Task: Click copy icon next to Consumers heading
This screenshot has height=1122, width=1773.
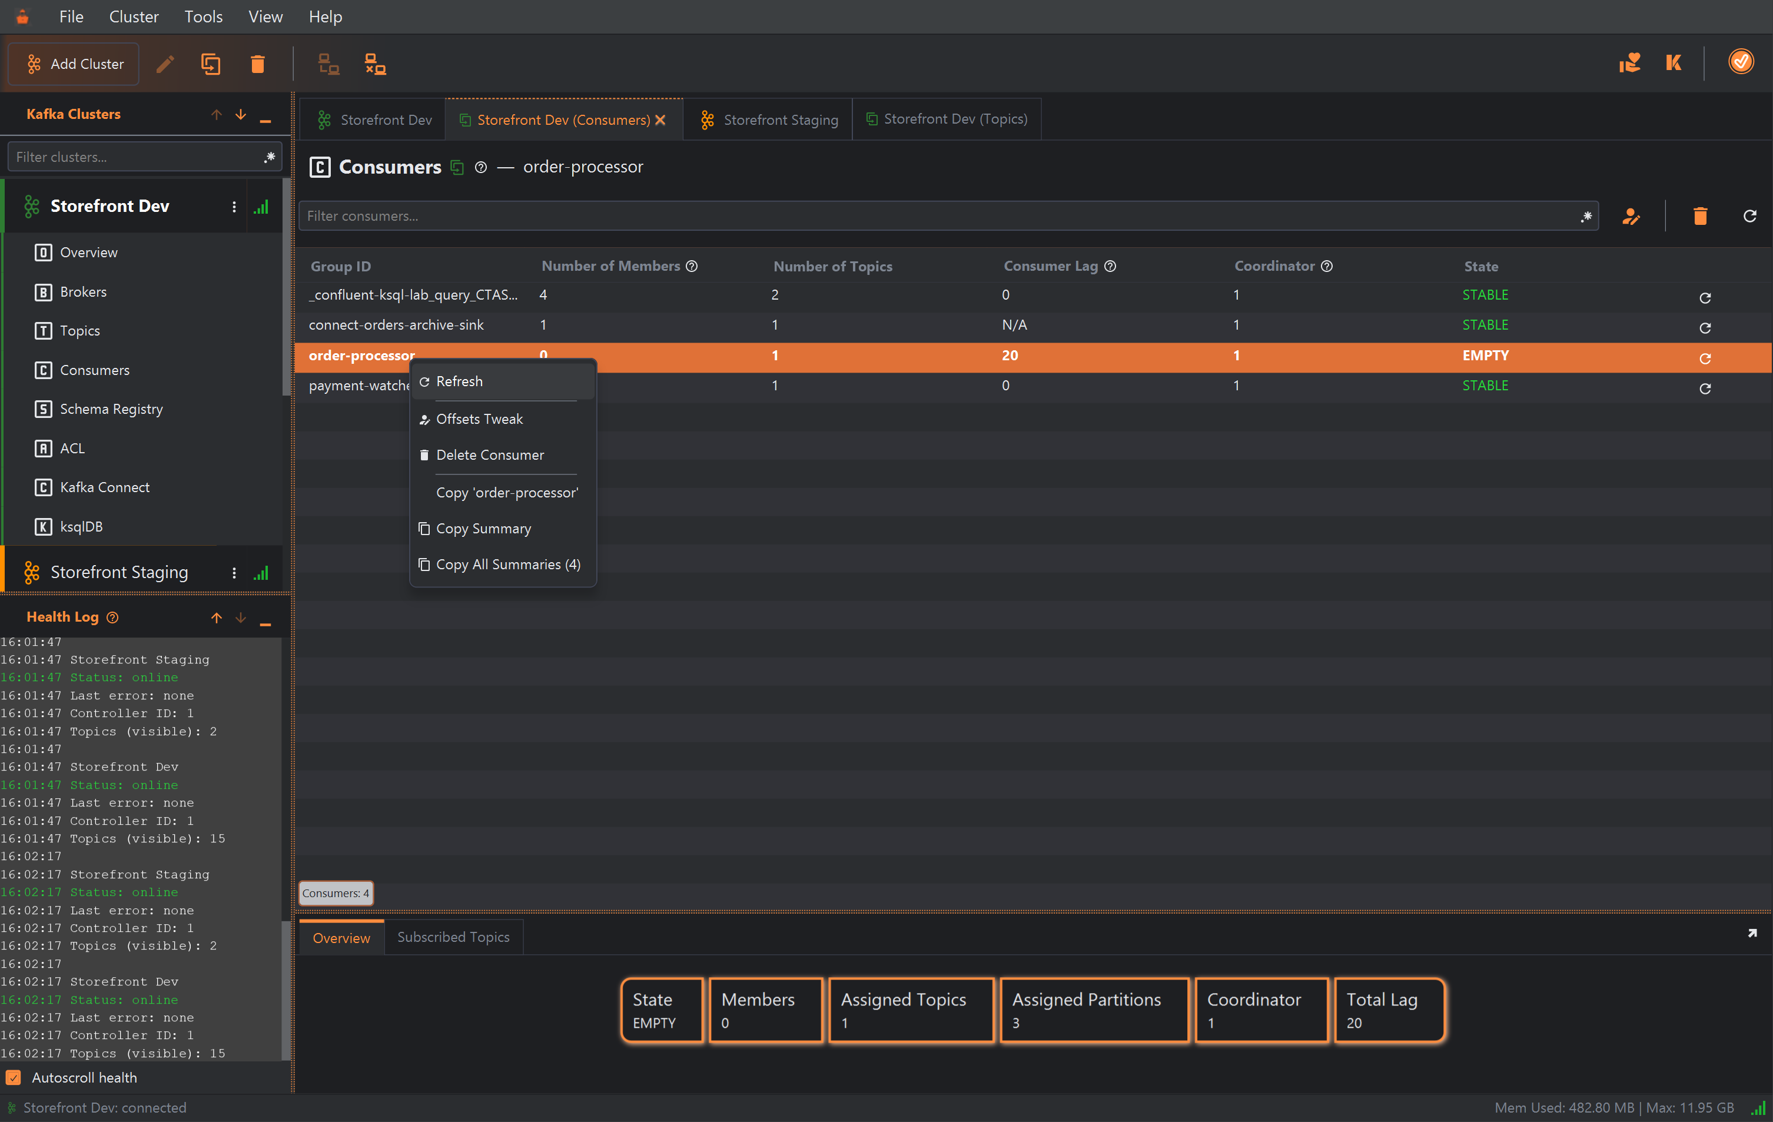Action: (457, 167)
